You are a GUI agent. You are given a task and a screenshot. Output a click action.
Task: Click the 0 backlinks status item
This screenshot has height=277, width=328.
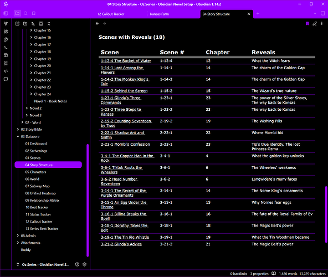click(239, 274)
